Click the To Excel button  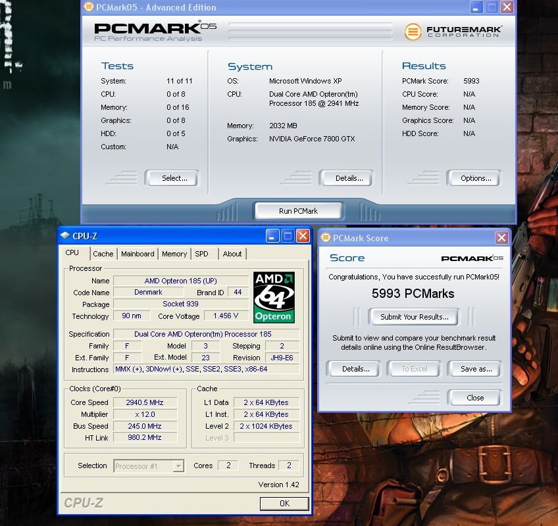[415, 369]
